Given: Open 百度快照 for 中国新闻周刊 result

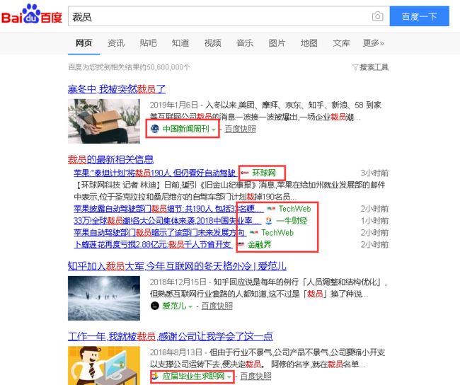Looking at the screenshot, I should point(241,129).
